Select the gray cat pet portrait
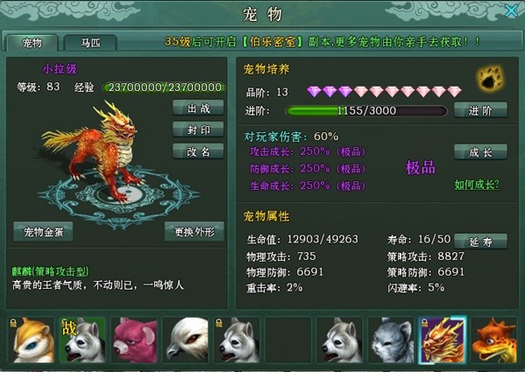The height and width of the screenshot is (372, 525). [391, 340]
